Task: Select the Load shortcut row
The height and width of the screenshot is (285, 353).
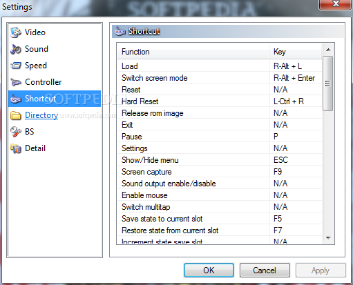Action: tap(220, 66)
